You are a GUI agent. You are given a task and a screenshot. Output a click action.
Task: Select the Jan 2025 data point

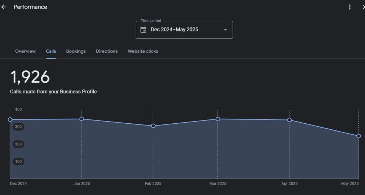82,119
